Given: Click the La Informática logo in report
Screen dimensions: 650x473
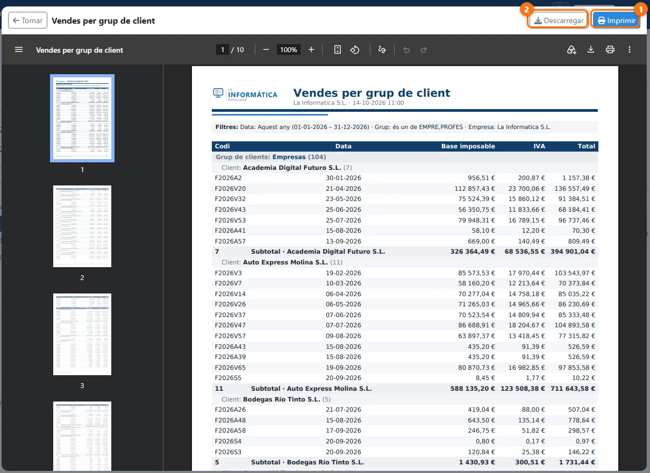Looking at the screenshot, I should [245, 94].
